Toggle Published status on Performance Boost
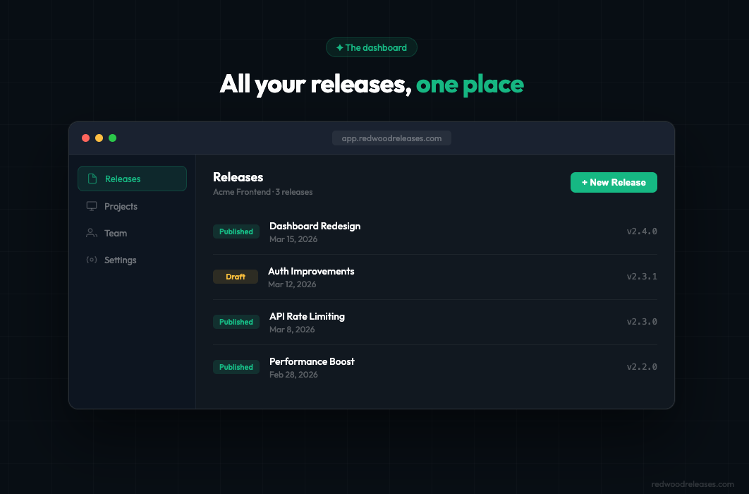This screenshot has height=494, width=749. pyautogui.click(x=236, y=366)
